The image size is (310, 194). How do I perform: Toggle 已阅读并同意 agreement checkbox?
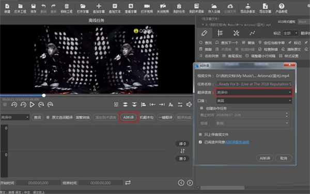pyautogui.click(x=200, y=142)
